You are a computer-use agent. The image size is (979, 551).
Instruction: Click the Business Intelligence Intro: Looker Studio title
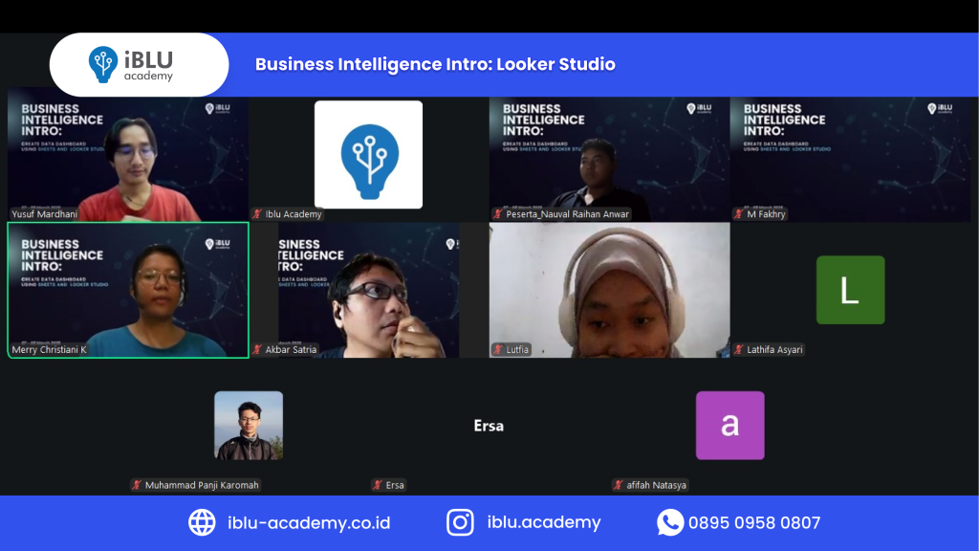(435, 64)
